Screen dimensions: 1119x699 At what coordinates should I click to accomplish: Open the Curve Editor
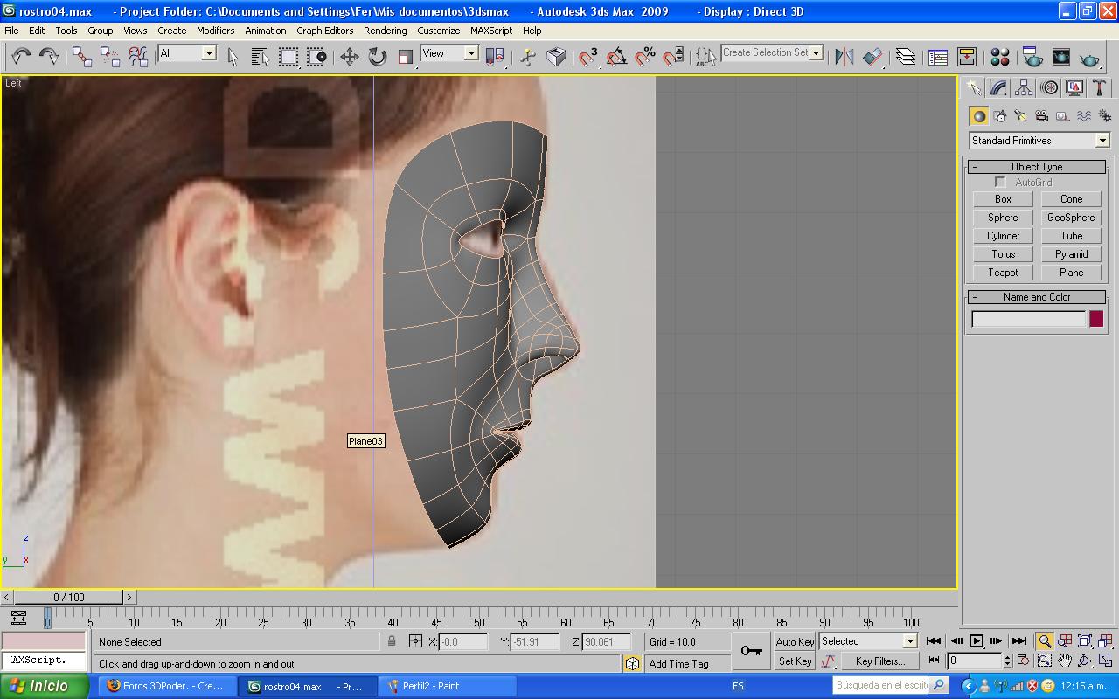(x=938, y=57)
